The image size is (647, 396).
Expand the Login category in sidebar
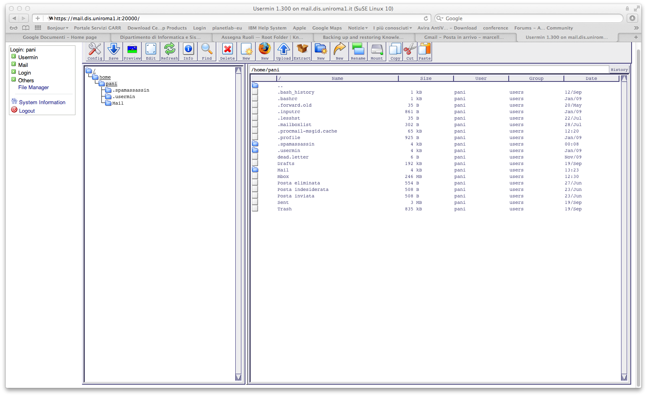tap(14, 73)
